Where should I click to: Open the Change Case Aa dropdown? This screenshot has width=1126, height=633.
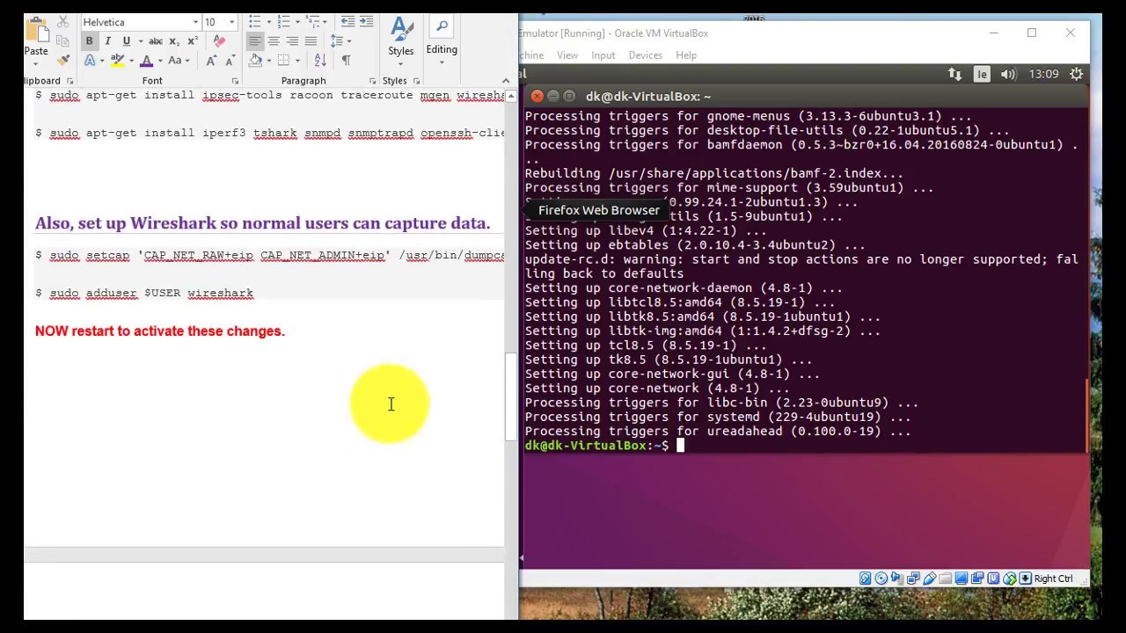[x=178, y=61]
